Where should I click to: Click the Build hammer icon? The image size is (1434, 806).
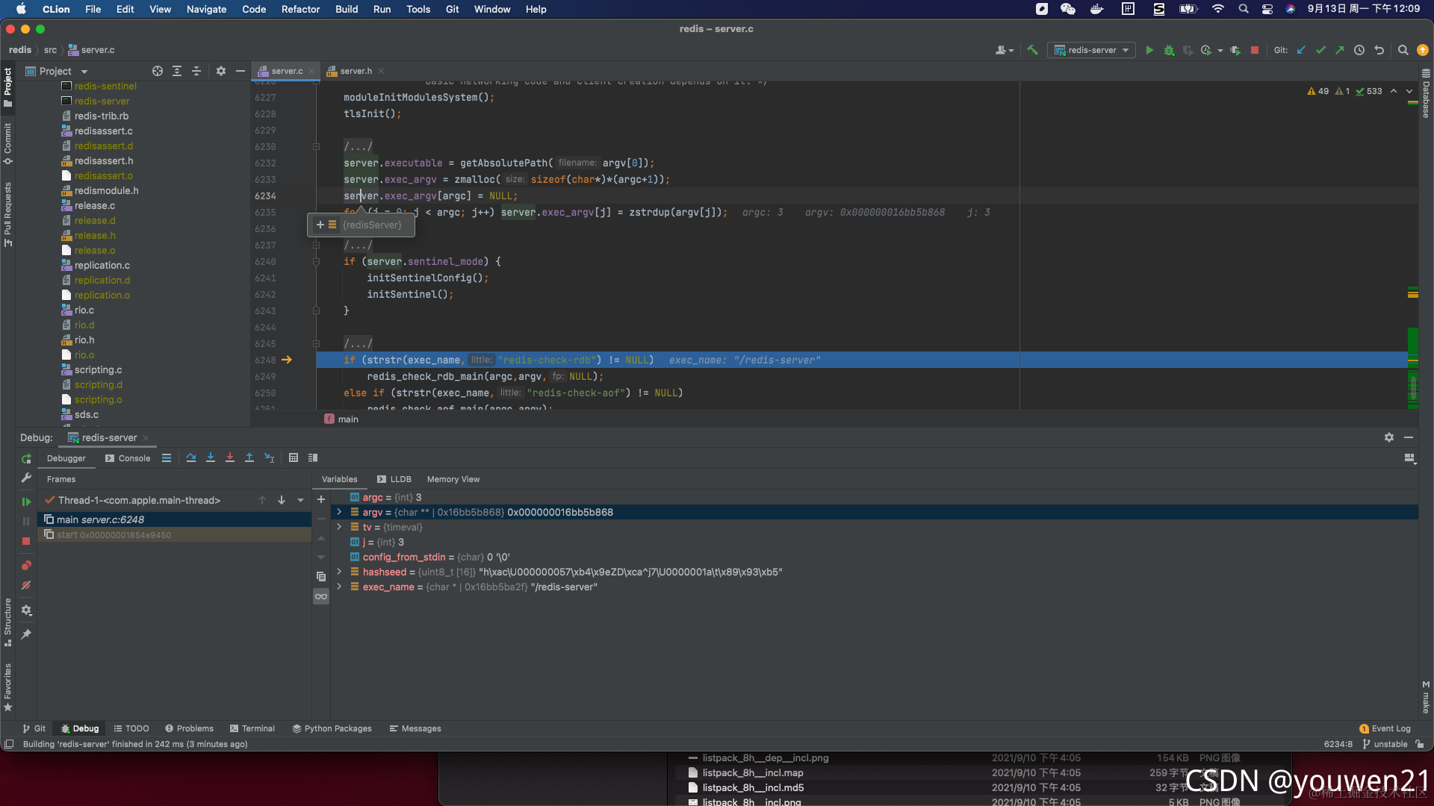(x=1032, y=50)
